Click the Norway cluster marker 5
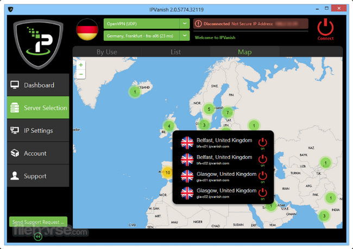 (x=209, y=109)
